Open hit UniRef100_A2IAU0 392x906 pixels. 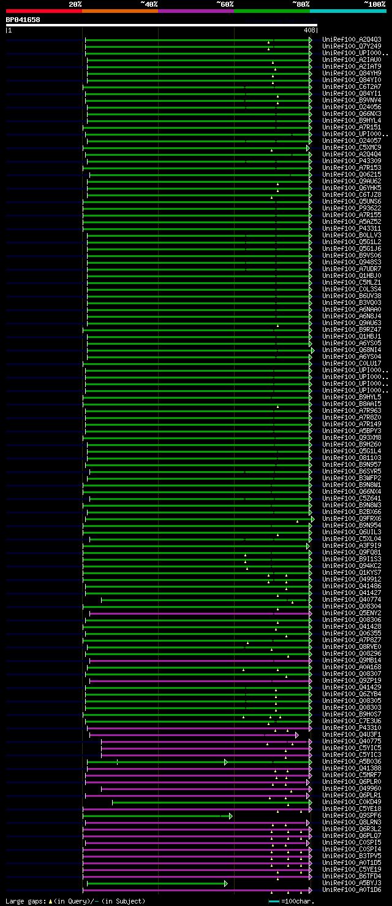click(x=352, y=60)
